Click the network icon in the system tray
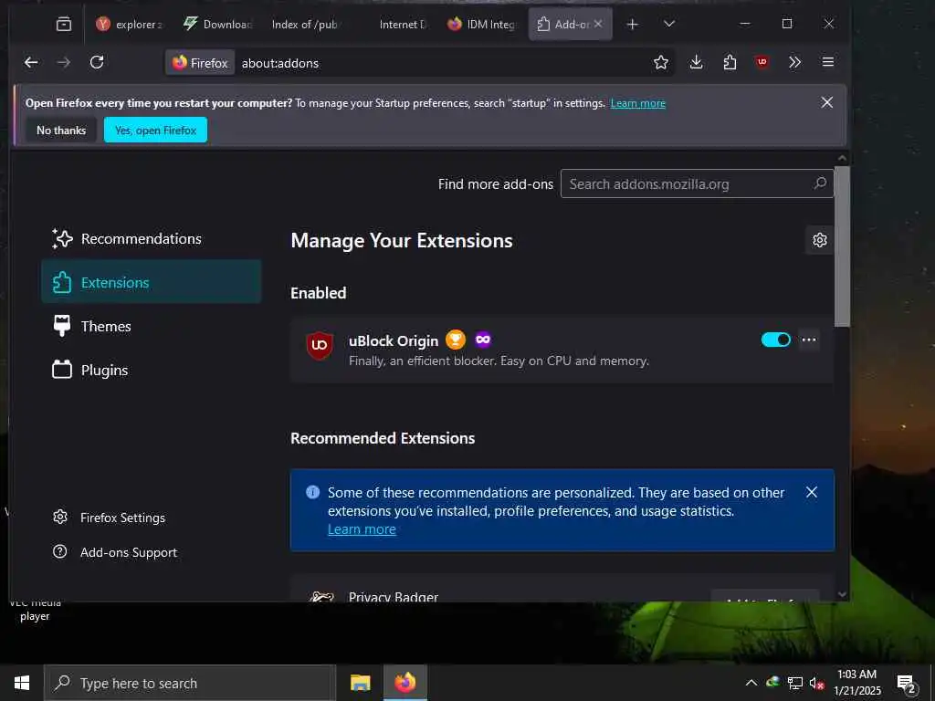 pyautogui.click(x=795, y=683)
